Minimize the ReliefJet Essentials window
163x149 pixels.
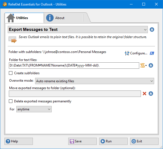[x=131, y=4]
